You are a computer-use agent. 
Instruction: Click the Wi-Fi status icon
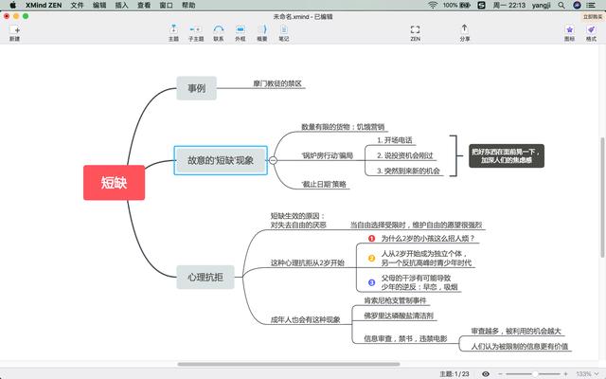coord(433,5)
